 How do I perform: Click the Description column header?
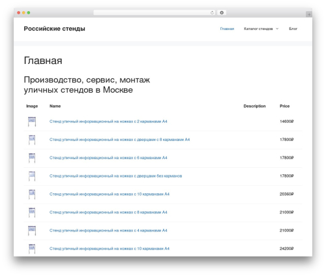click(254, 106)
